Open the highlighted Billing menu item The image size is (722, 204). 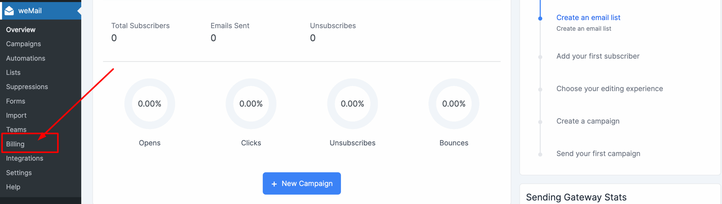15,144
